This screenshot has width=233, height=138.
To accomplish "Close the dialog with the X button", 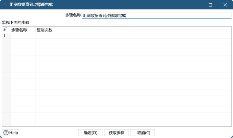I will 225,5.
